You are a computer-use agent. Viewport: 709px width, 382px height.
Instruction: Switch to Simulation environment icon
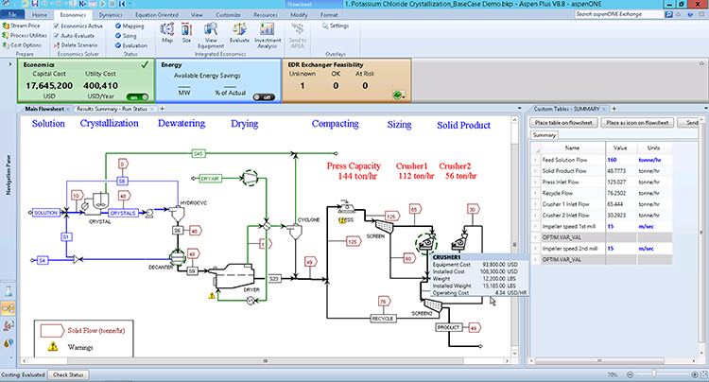9,308
